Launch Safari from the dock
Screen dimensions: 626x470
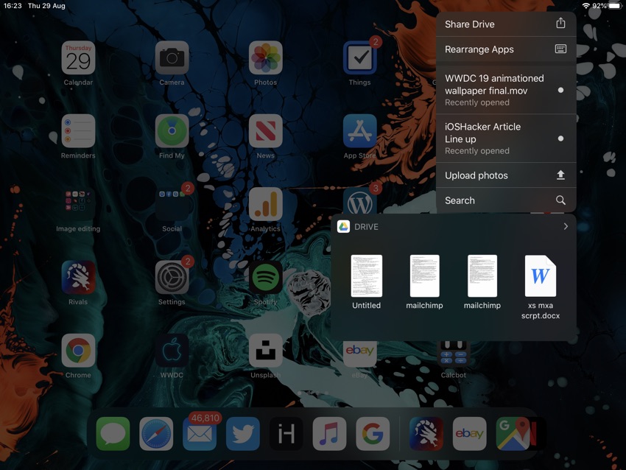156,434
